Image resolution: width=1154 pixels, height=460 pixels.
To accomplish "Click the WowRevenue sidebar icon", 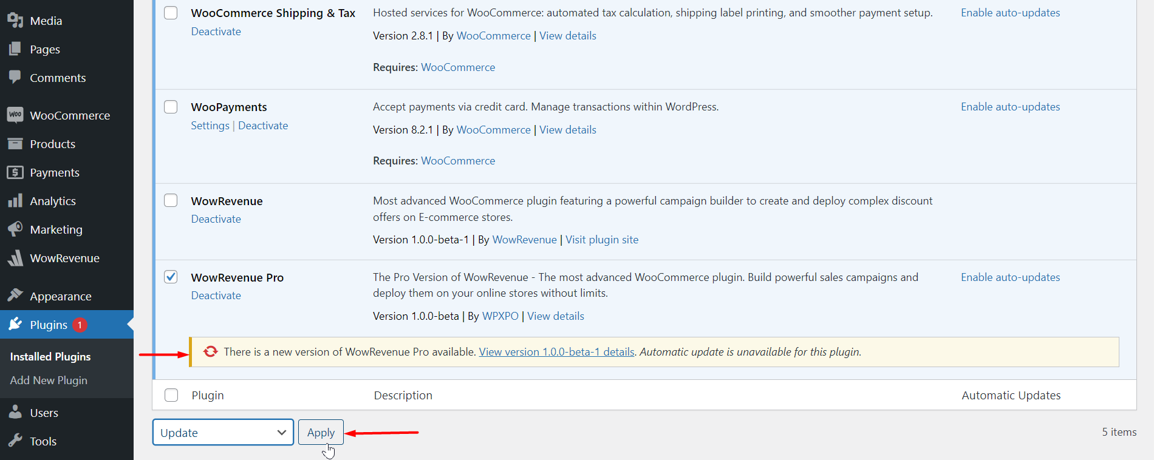I will tap(15, 258).
